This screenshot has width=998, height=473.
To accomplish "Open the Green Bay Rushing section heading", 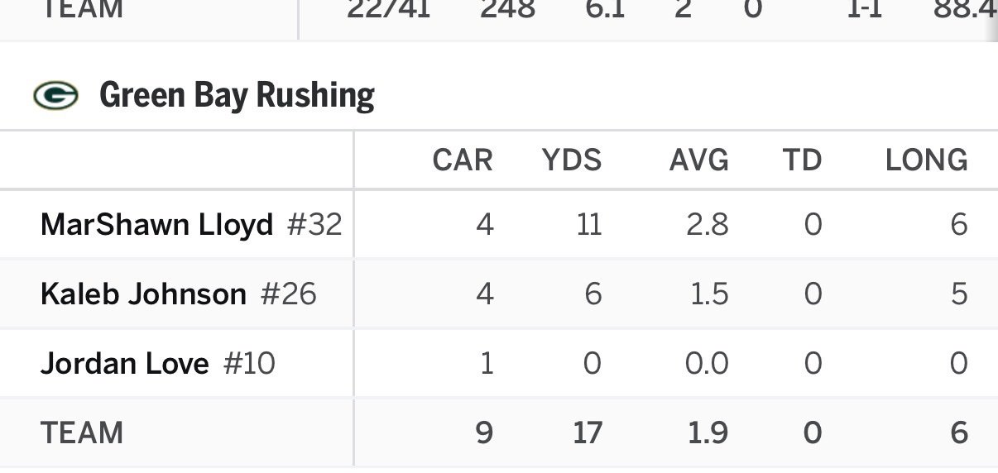I will point(237,96).
